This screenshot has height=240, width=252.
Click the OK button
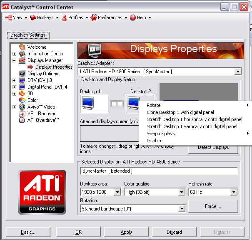pyautogui.click(x=78, y=232)
